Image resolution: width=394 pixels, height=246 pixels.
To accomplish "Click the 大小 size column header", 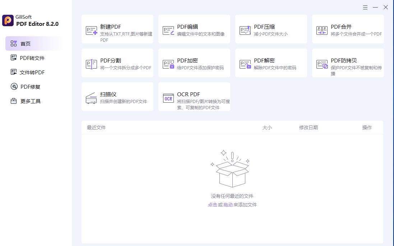I will [x=267, y=127].
